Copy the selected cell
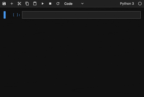Screen dimensions: 144x97 point(27,4)
